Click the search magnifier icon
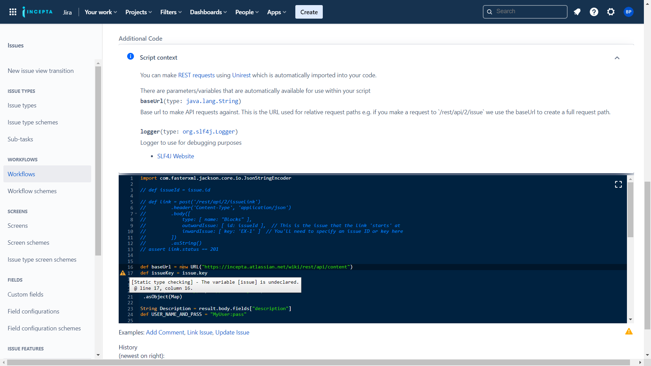 tap(490, 11)
